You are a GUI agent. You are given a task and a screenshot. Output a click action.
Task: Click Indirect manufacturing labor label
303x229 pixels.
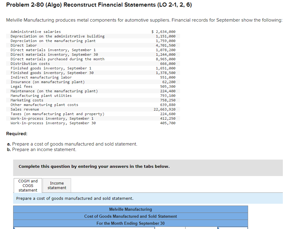coord(41,77)
